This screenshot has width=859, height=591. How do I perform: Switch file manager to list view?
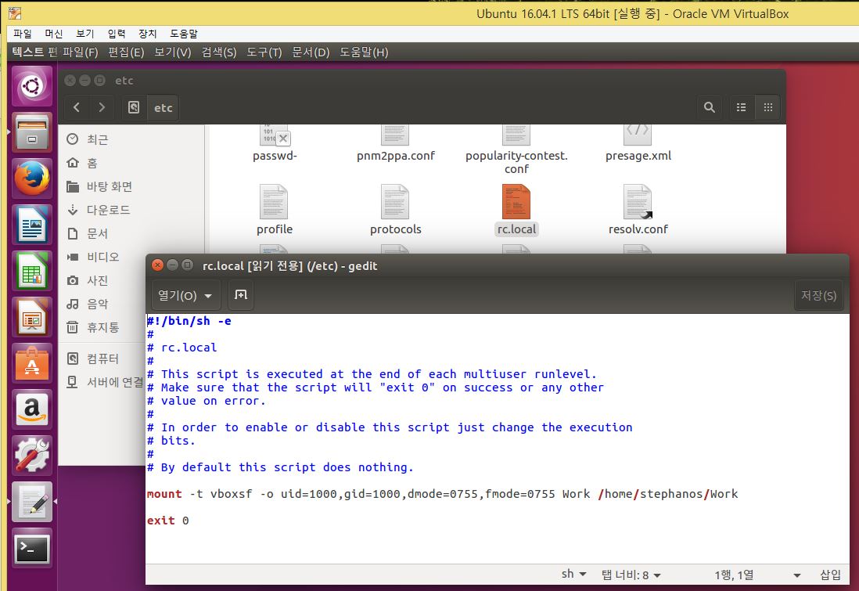pos(742,107)
